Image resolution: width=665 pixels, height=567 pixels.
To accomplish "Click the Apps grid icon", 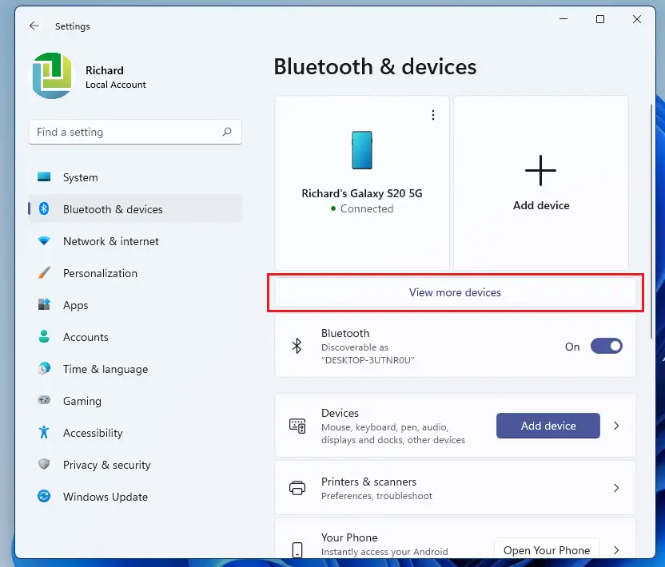I will point(44,304).
